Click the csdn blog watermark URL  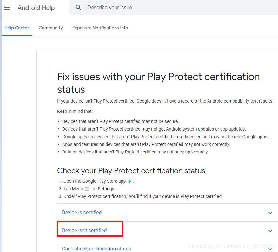pyautogui.click(x=232, y=246)
